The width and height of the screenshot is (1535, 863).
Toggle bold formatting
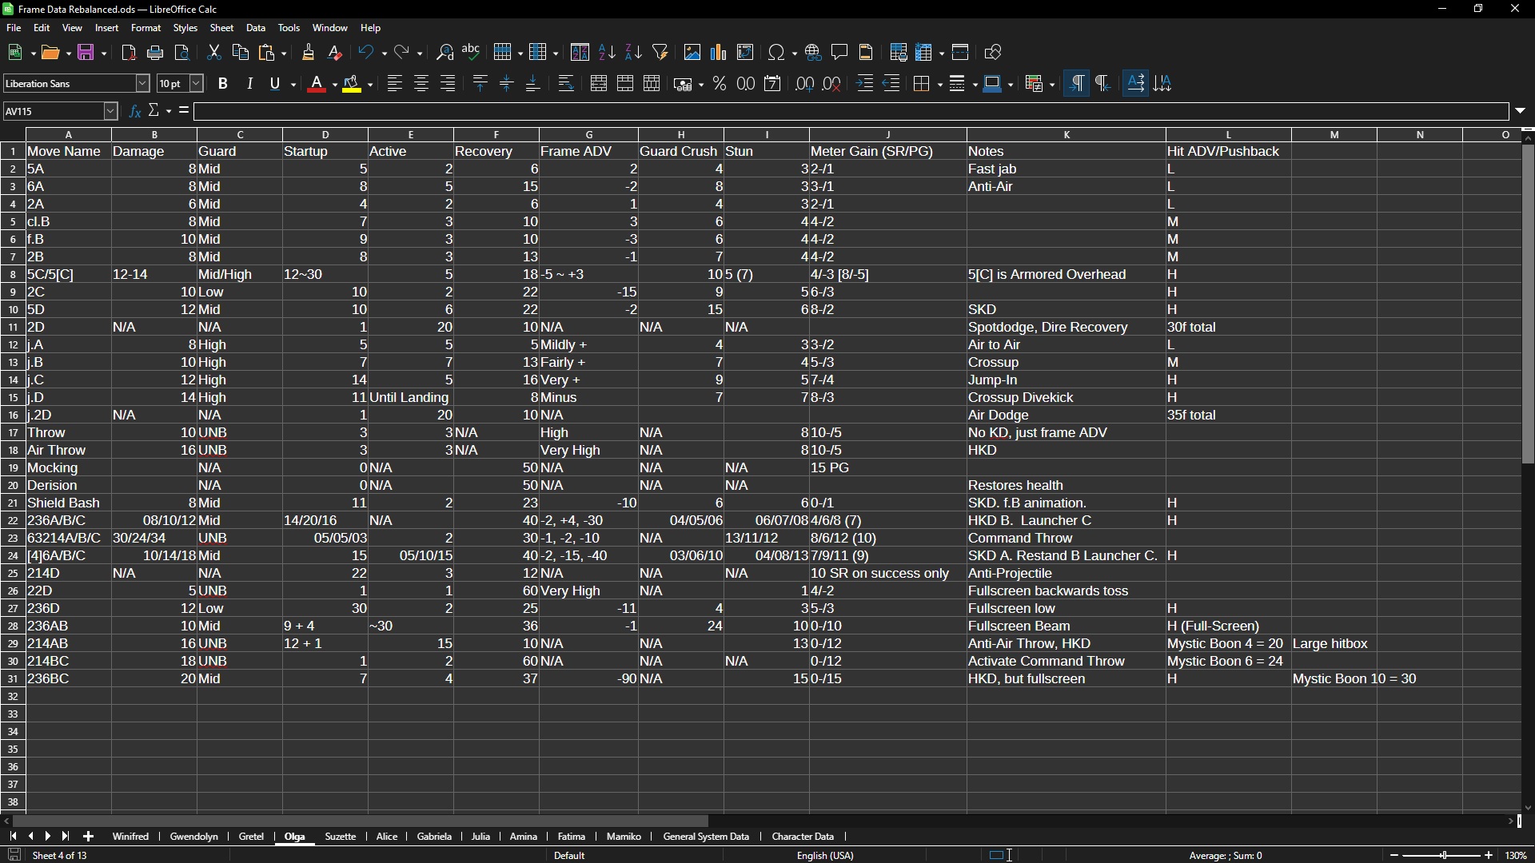[x=223, y=83]
